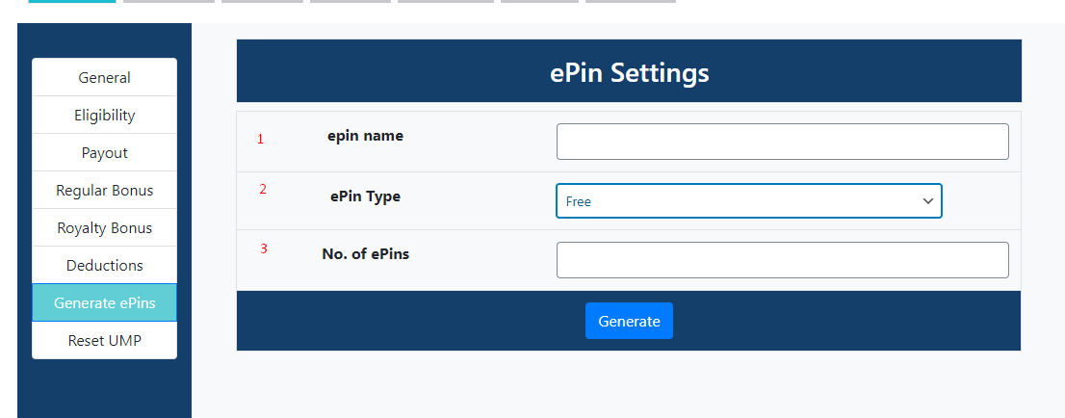Select the Payout sidebar item
The image size is (1065, 418).
tap(104, 152)
